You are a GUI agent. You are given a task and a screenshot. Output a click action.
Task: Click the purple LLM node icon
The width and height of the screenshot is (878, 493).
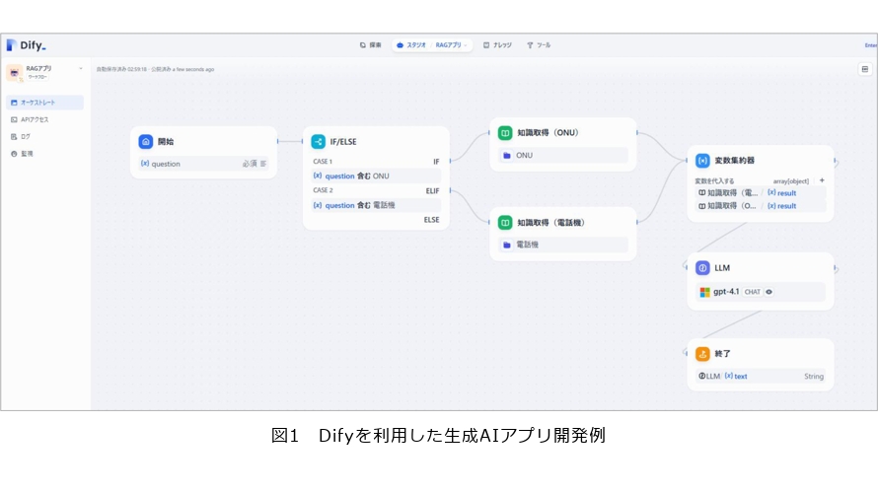(702, 268)
